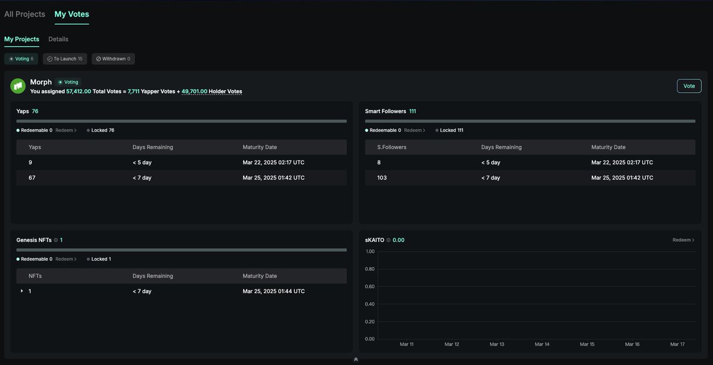Expand the NFT row arrow next to 1
The image size is (713, 365).
click(x=22, y=291)
